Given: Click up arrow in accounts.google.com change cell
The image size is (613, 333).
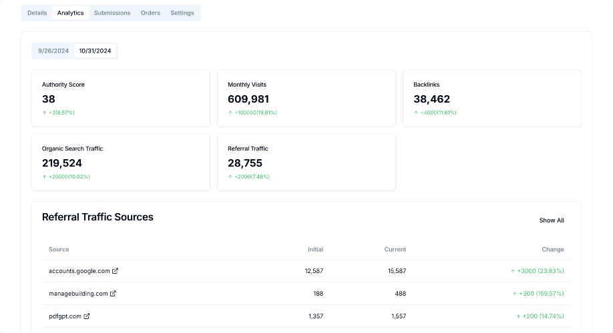Looking at the screenshot, I should pyautogui.click(x=513, y=271).
